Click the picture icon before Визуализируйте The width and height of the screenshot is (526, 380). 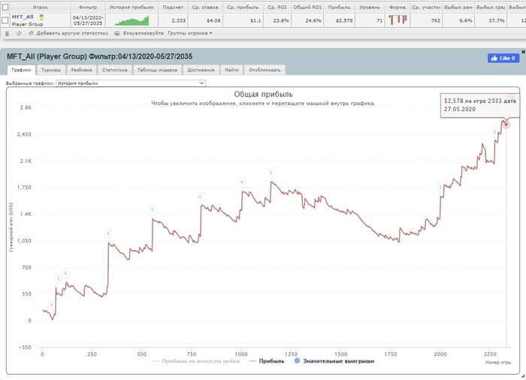point(117,33)
